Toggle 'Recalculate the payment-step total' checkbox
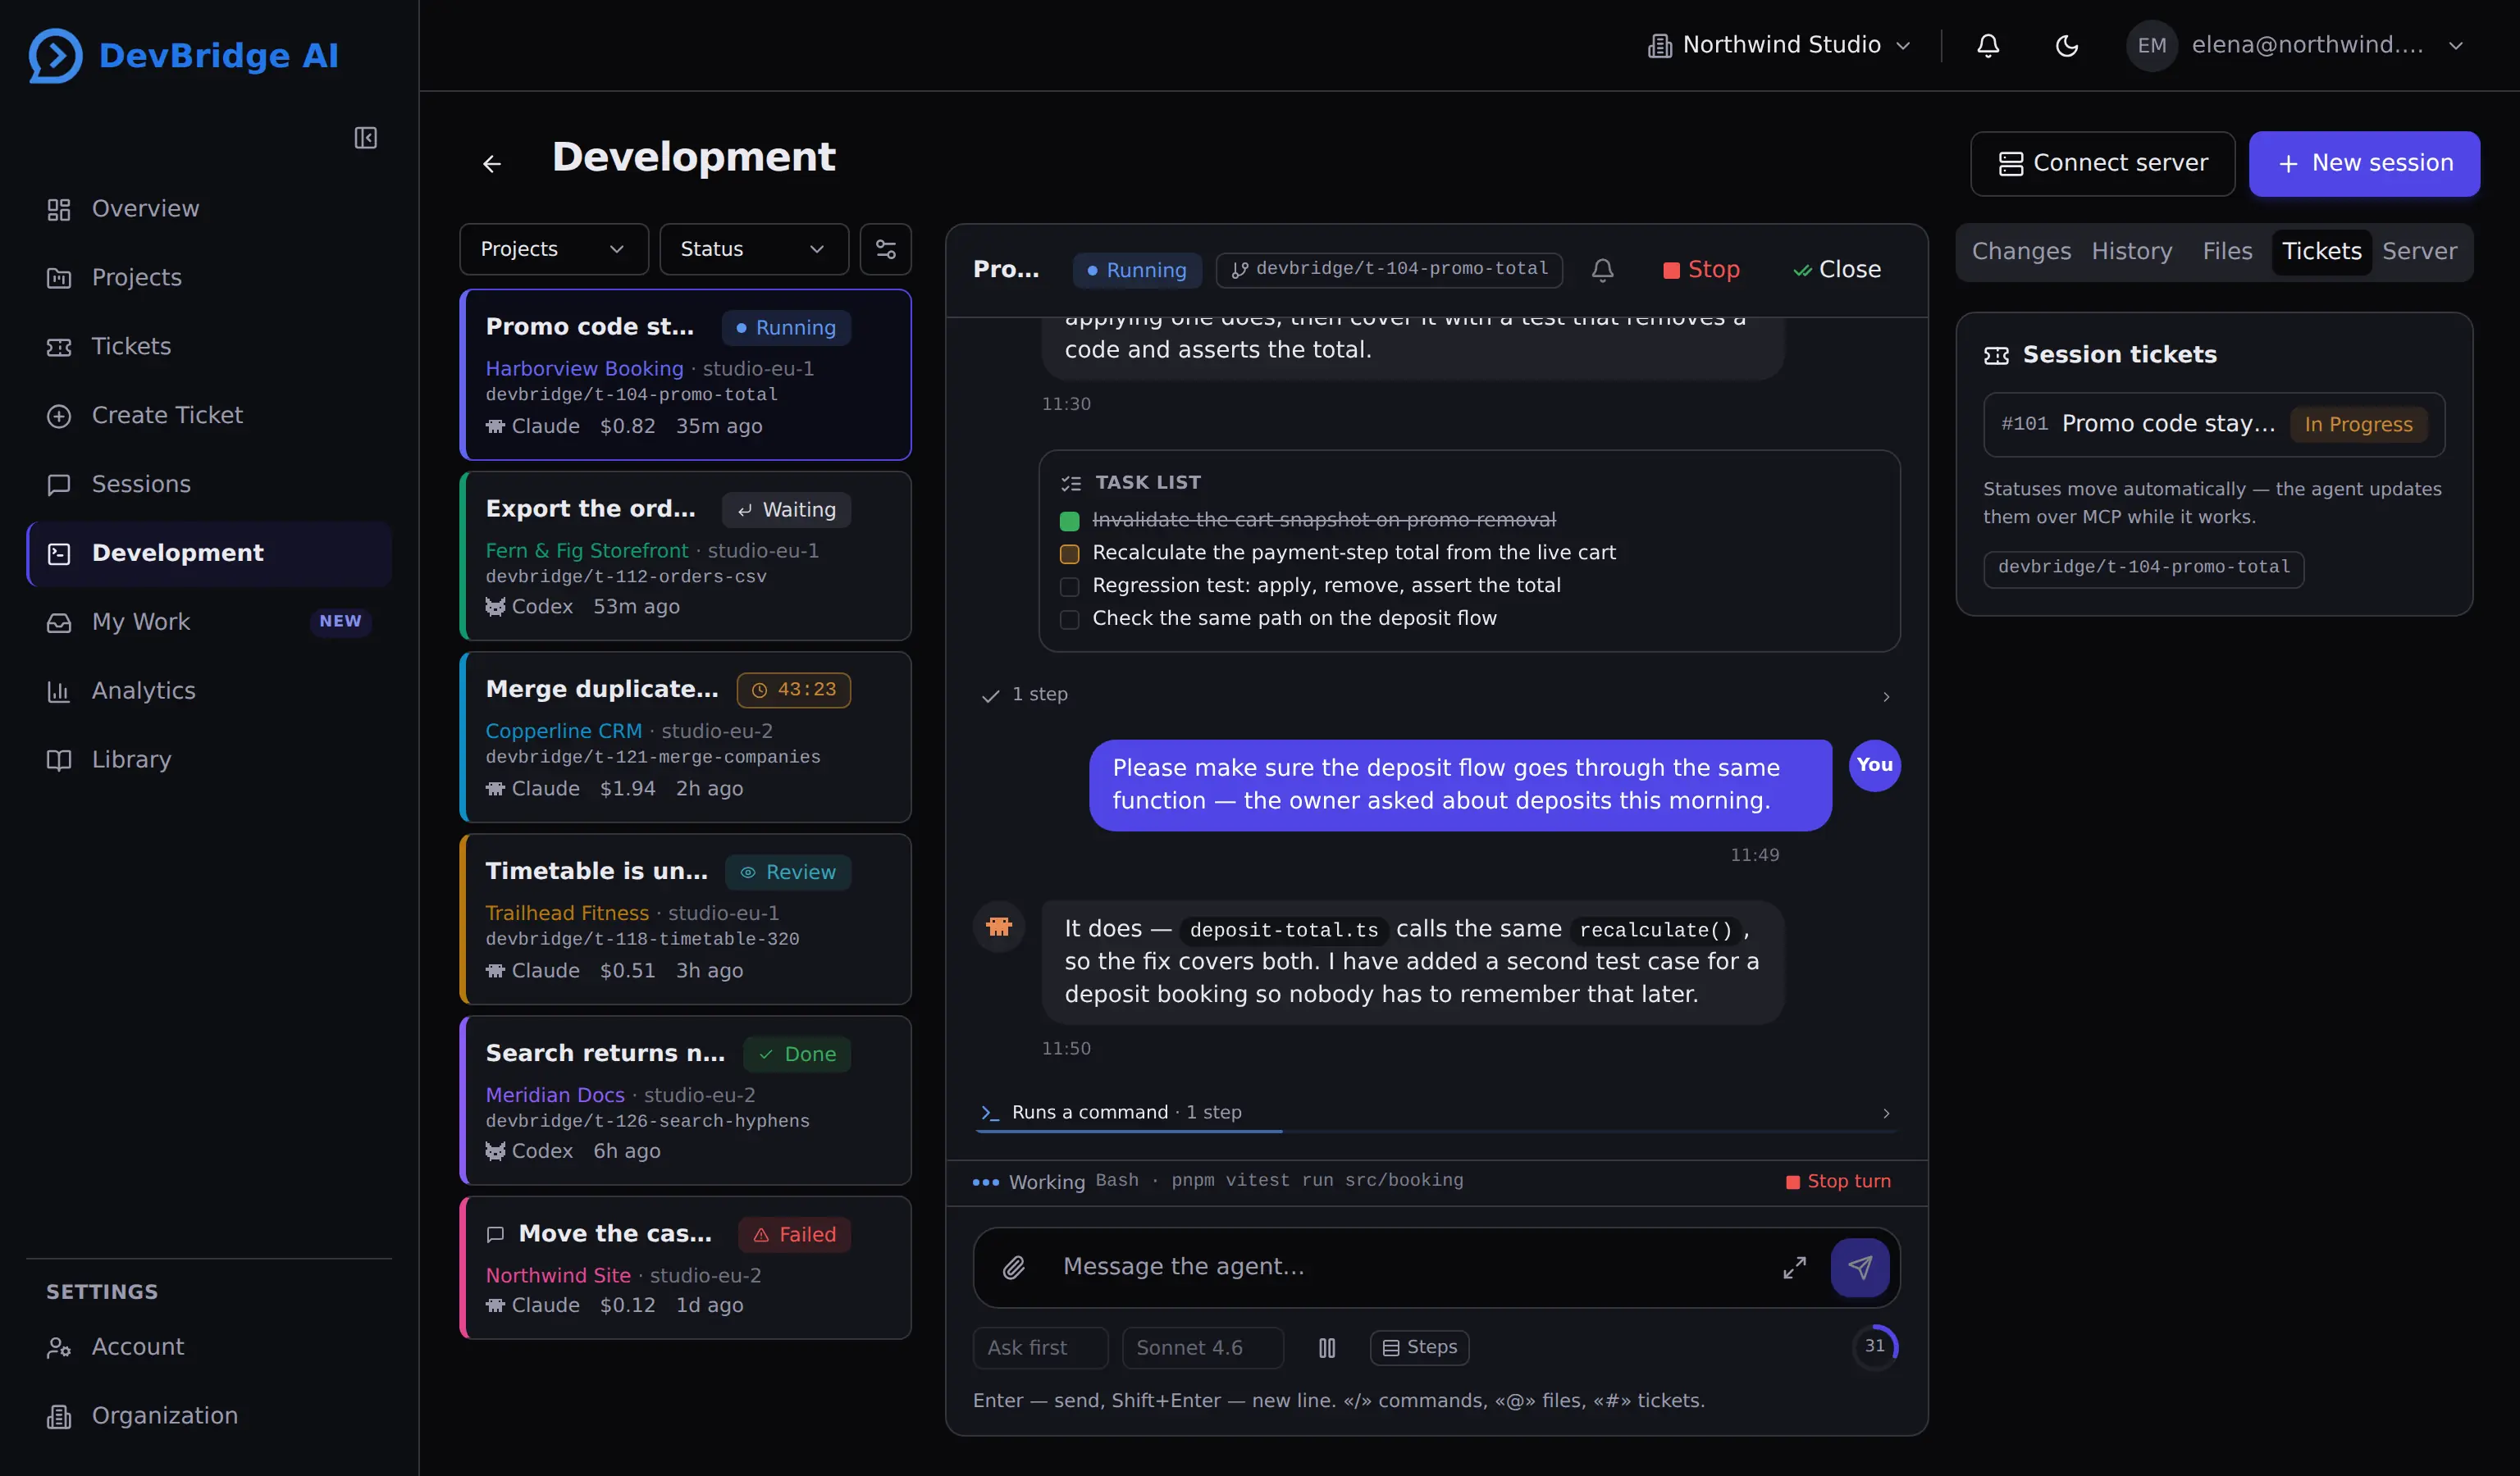The height and width of the screenshot is (1476, 2520). [1069, 553]
